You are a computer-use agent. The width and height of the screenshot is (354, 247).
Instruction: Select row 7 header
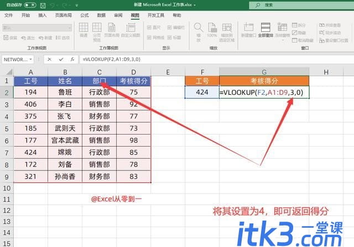(x=7, y=153)
